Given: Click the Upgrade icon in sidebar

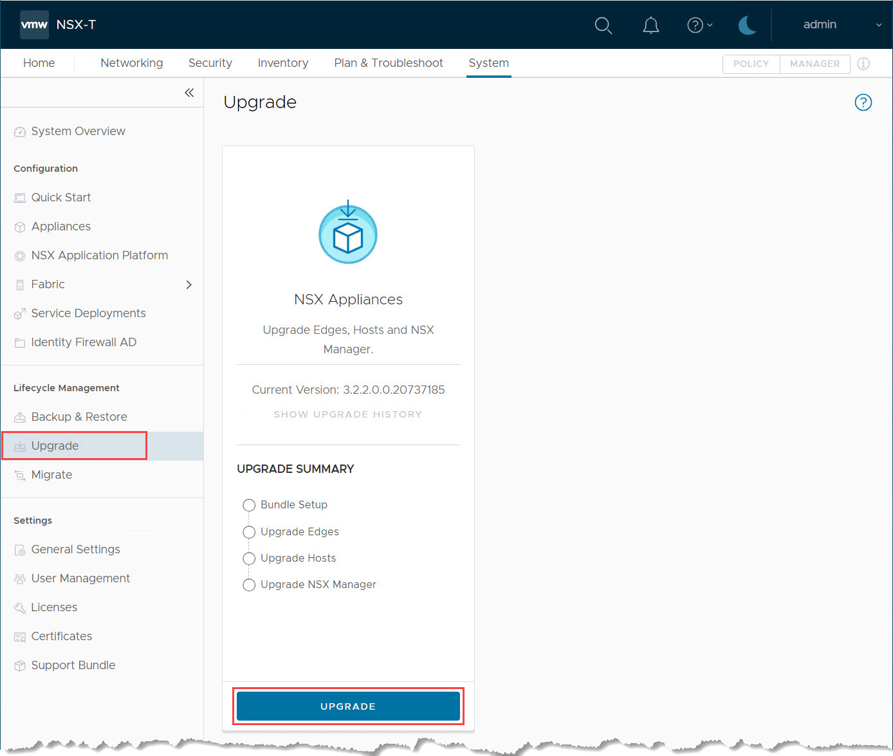Looking at the screenshot, I should click(x=20, y=447).
